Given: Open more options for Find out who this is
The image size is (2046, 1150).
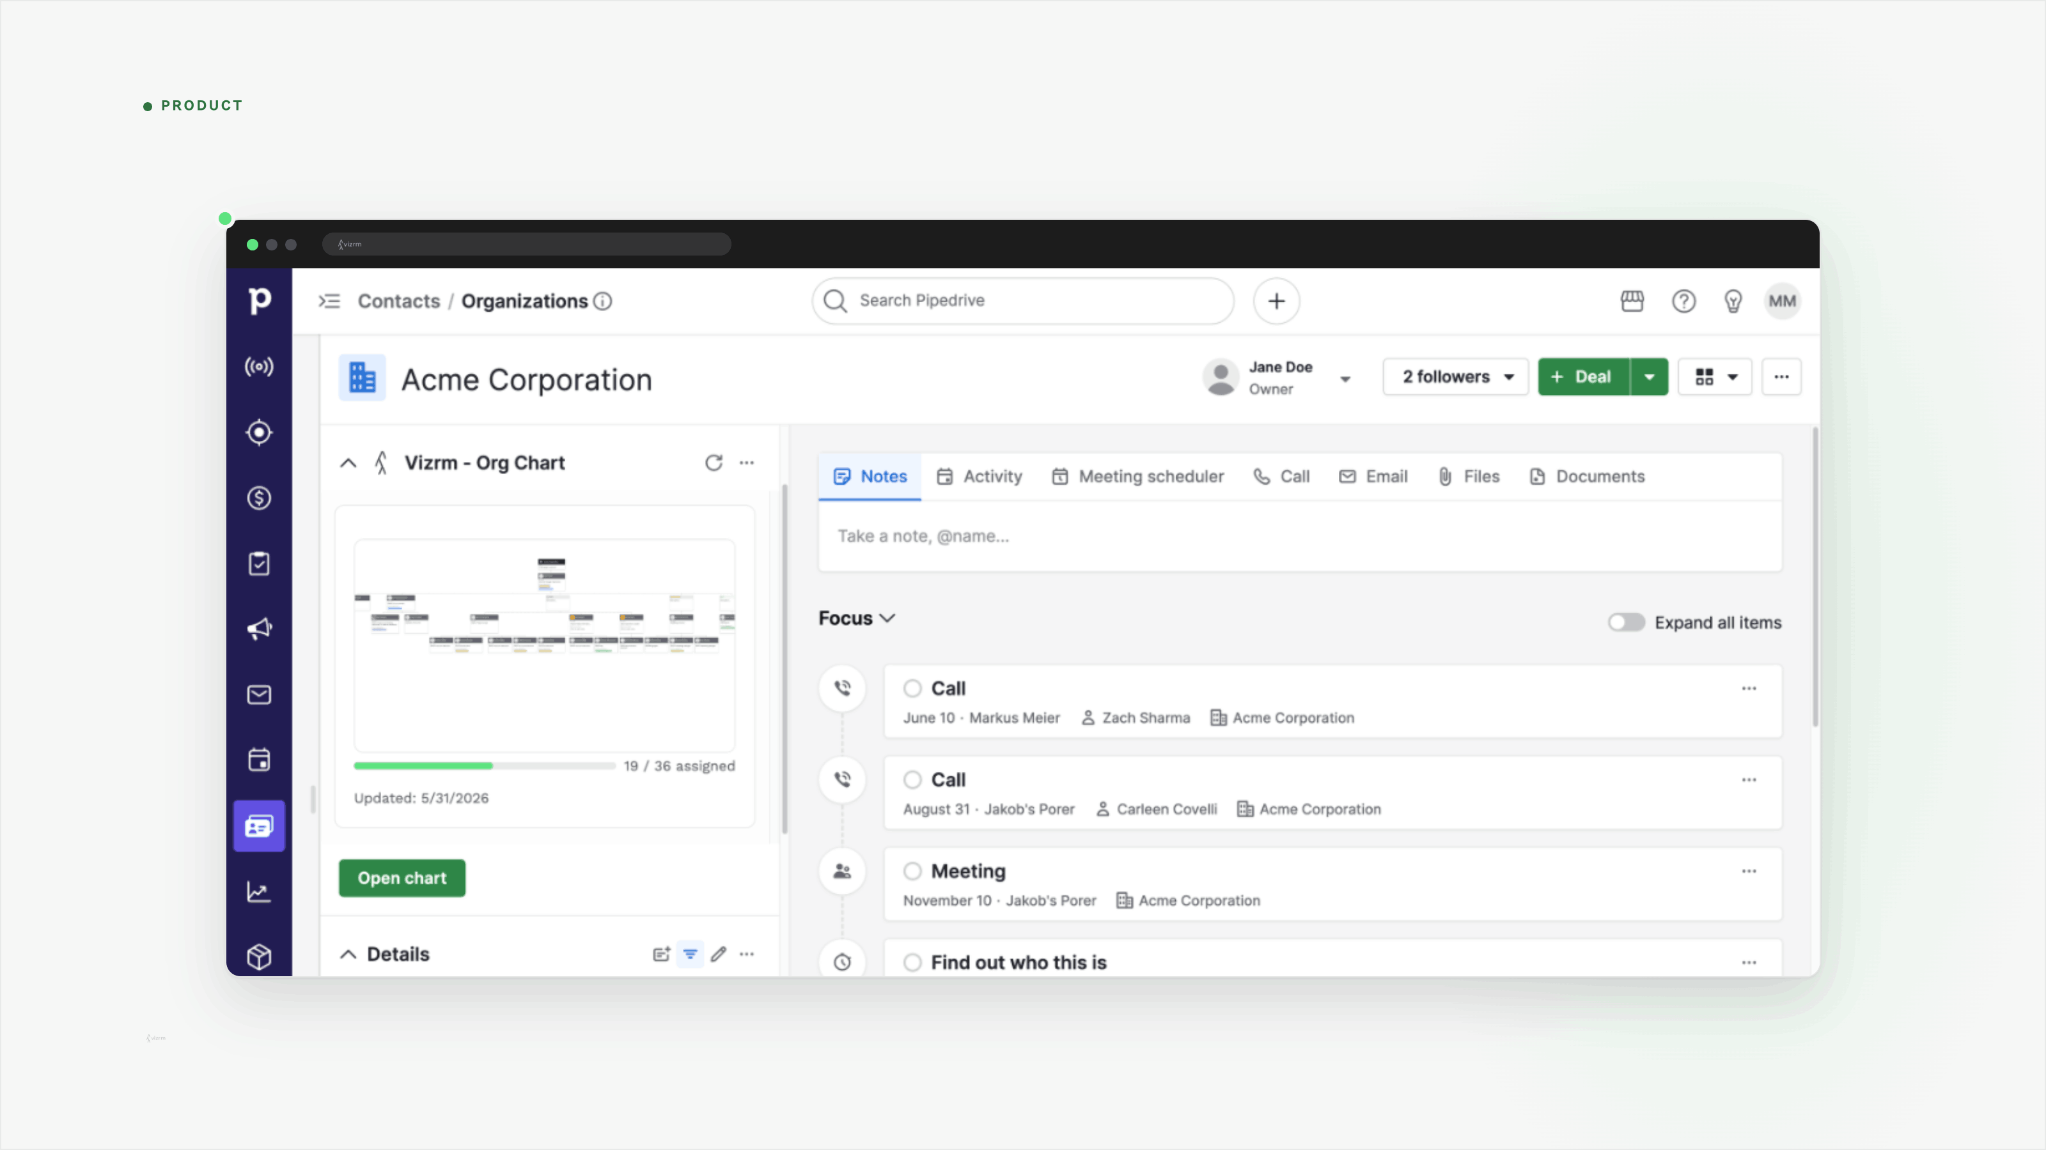Looking at the screenshot, I should [1749, 963].
